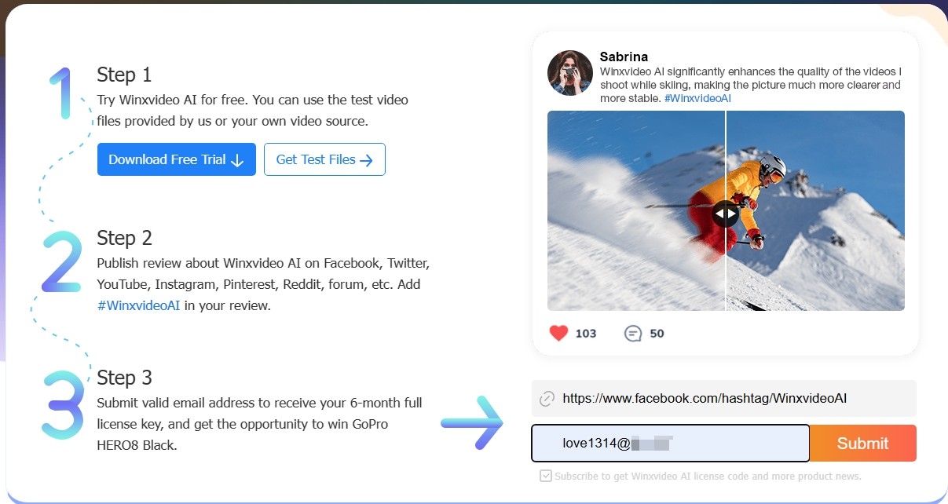Screen dimensions: 948x504
Task: Open the #WinxvideoAI hashtag in Sabrina's review
Action: coord(697,99)
